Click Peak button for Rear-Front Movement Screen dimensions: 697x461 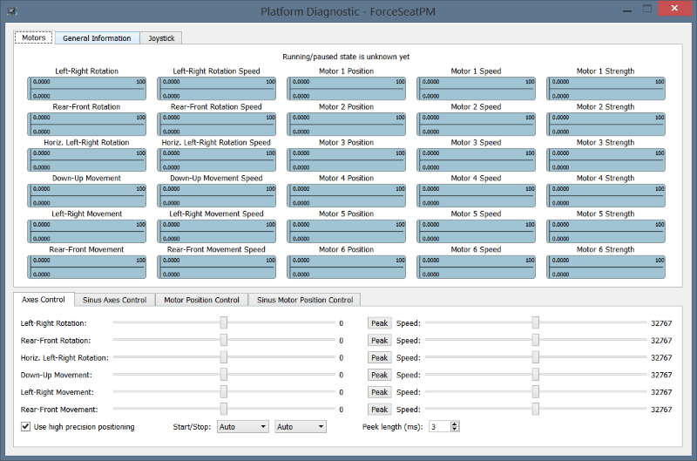[380, 410]
